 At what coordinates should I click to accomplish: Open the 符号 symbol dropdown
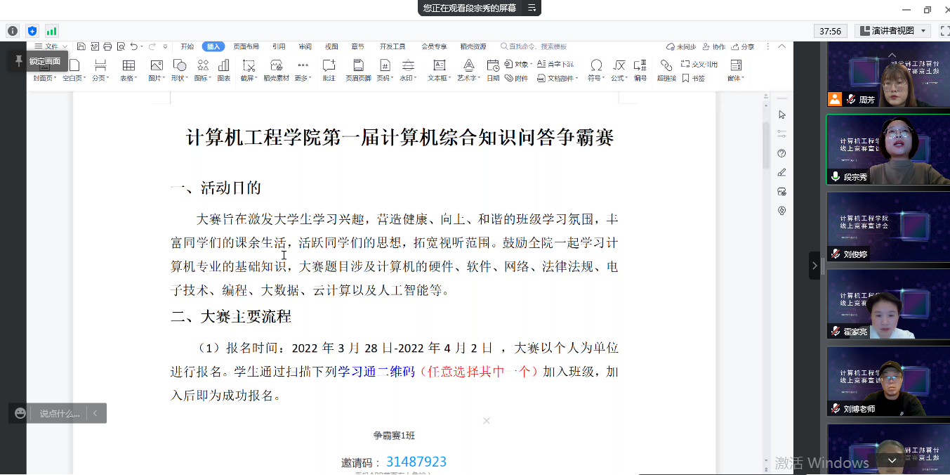595,78
